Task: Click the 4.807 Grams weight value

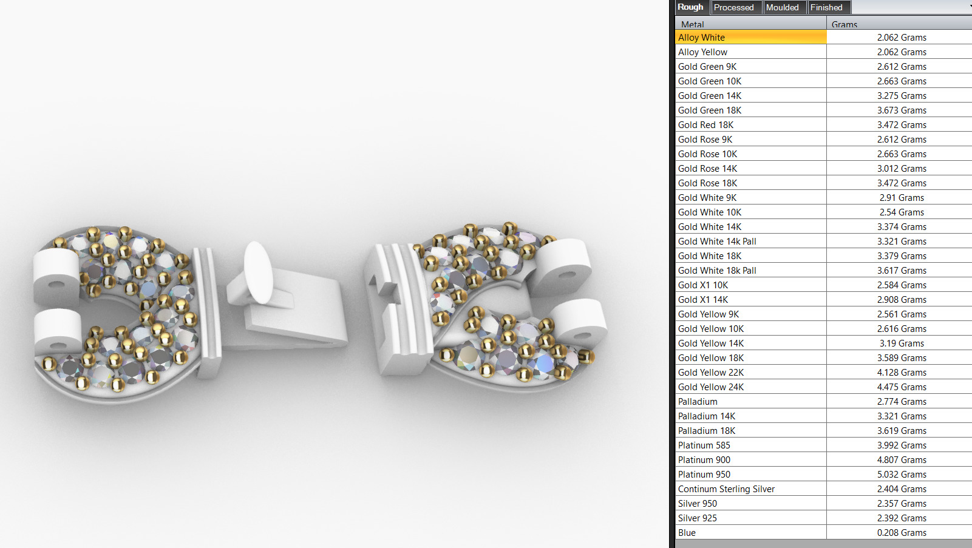Action: [x=902, y=459]
